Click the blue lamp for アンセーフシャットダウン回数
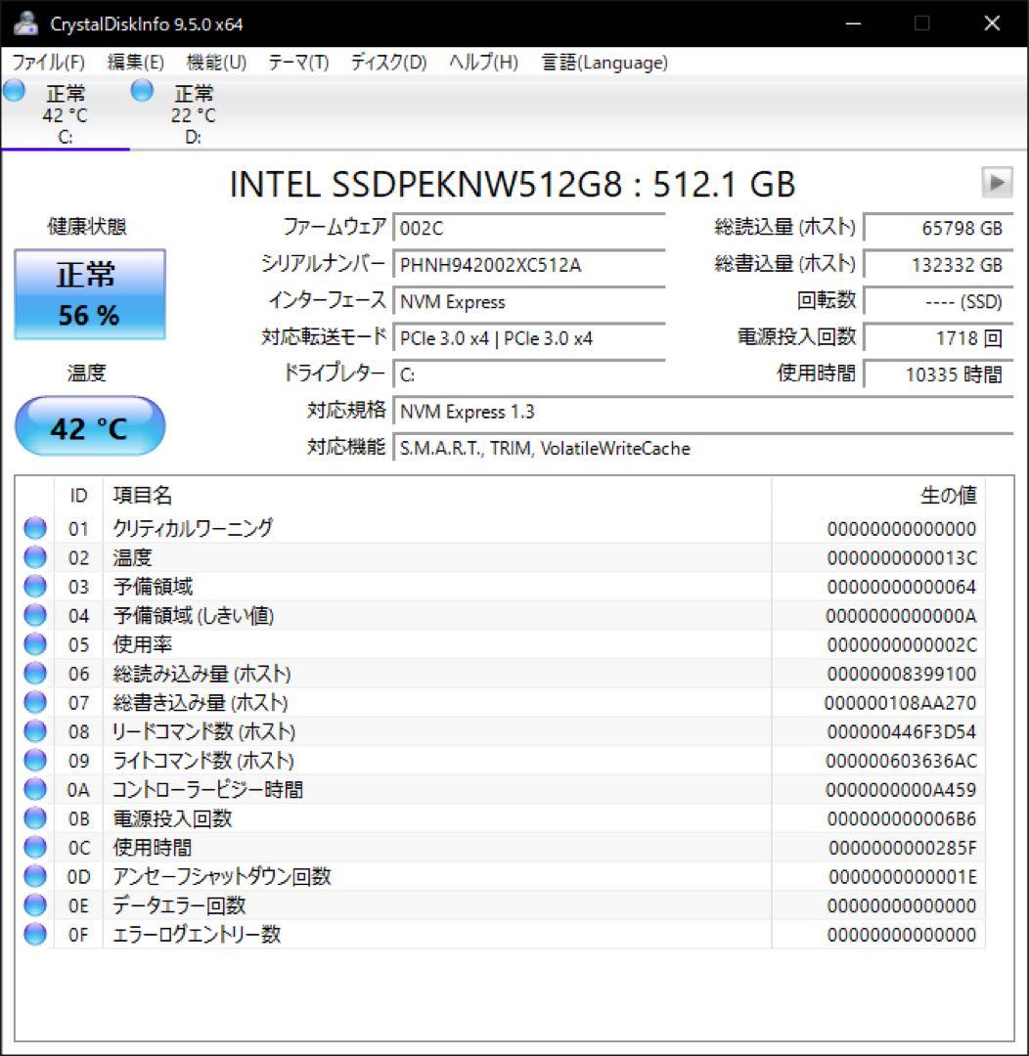 click(x=34, y=876)
